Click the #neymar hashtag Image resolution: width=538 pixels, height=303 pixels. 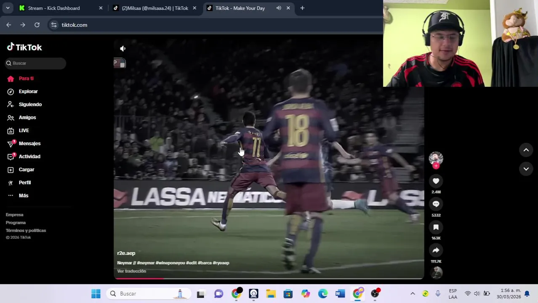(146, 263)
